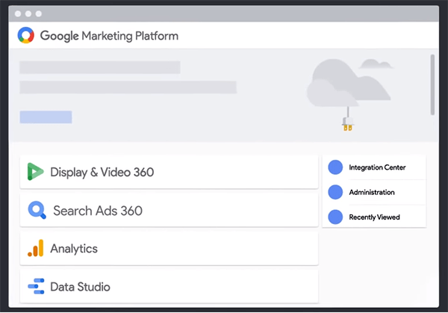448x313 pixels.
Task: Open the Analytics product card
Action: 169,249
